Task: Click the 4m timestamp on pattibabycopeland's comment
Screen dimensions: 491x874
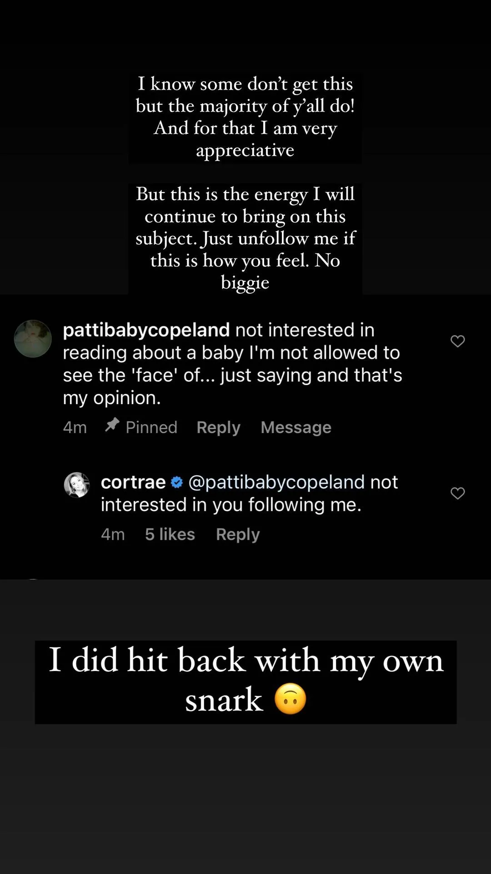Action: [x=75, y=427]
